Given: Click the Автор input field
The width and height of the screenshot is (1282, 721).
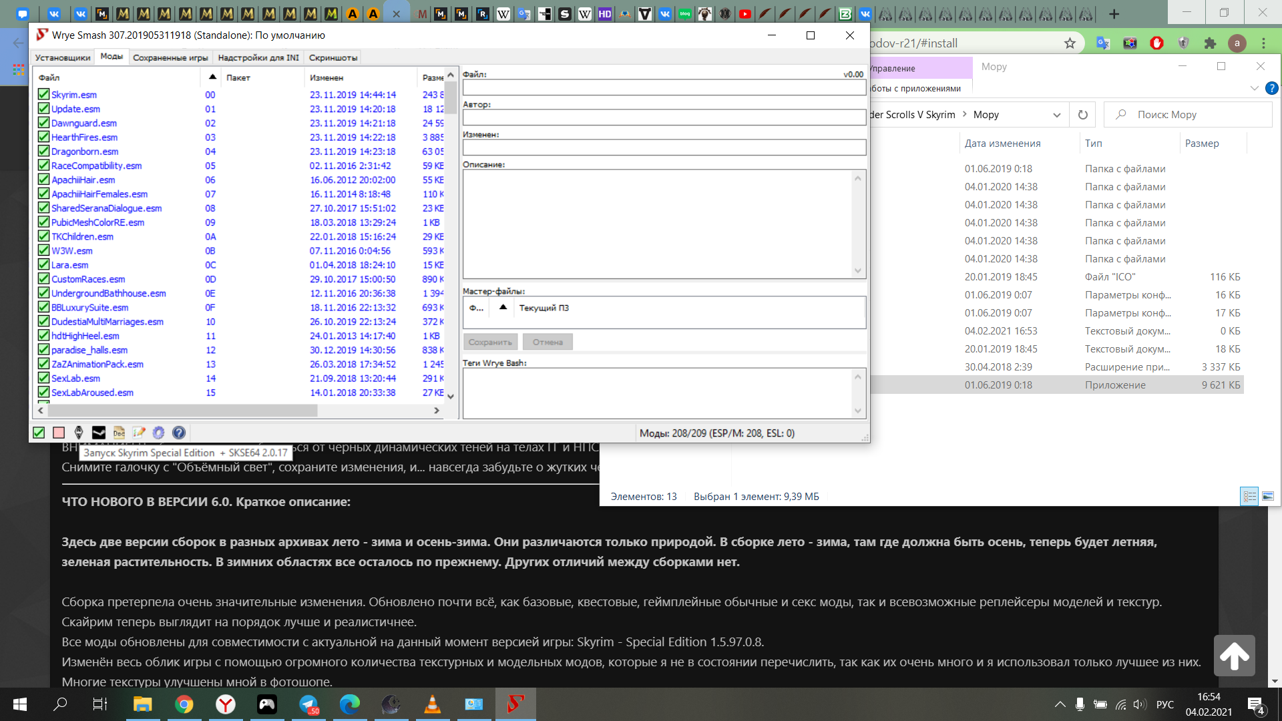Looking at the screenshot, I should pos(664,117).
